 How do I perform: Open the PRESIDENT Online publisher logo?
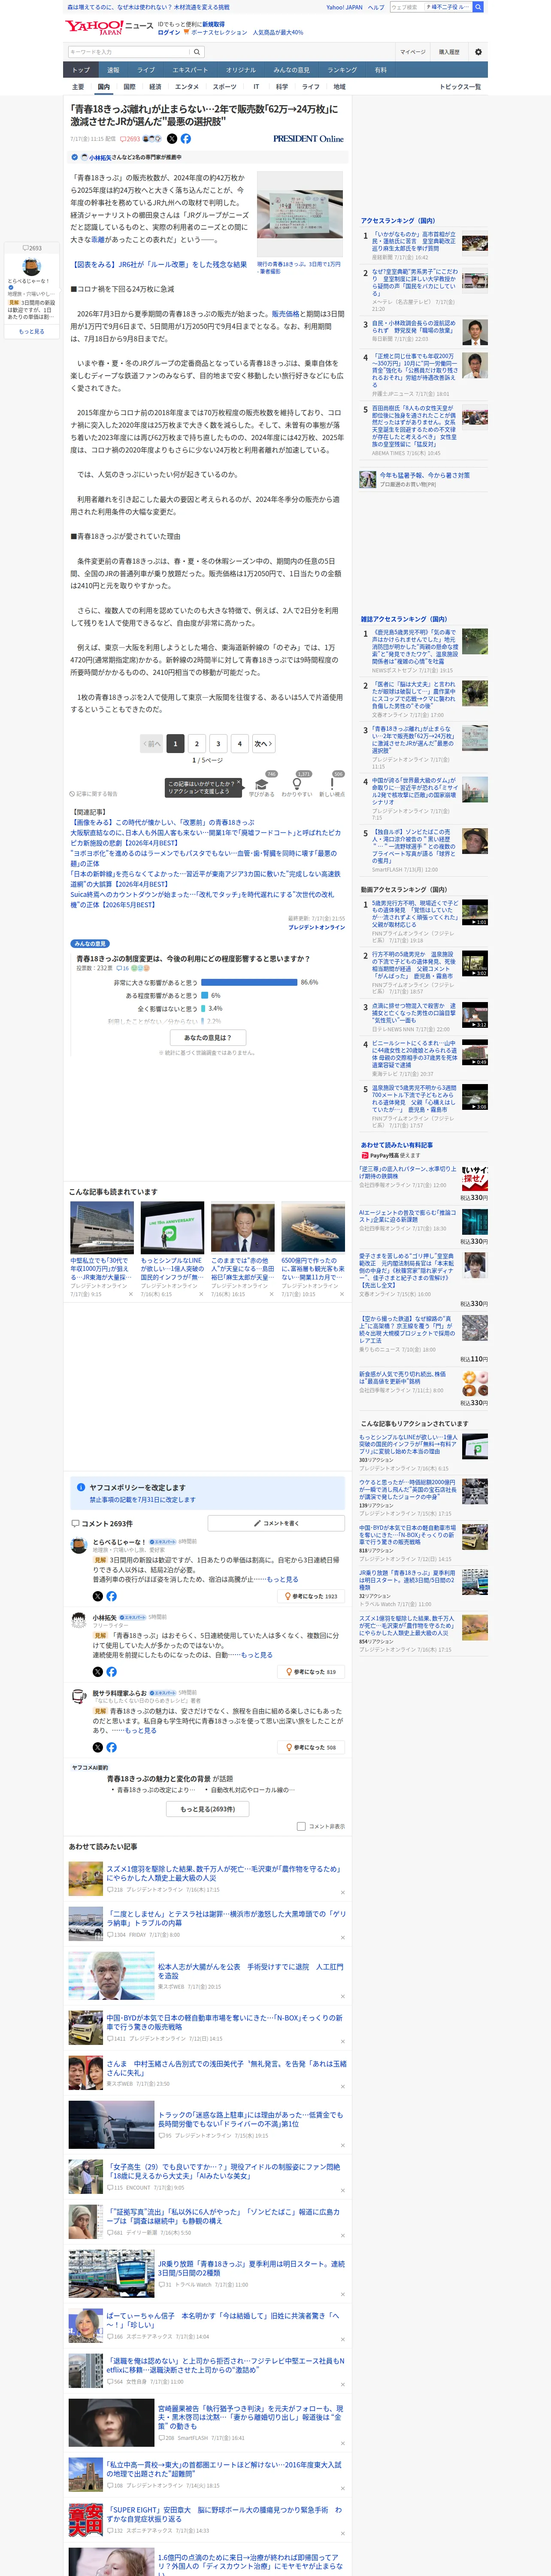tap(308, 139)
